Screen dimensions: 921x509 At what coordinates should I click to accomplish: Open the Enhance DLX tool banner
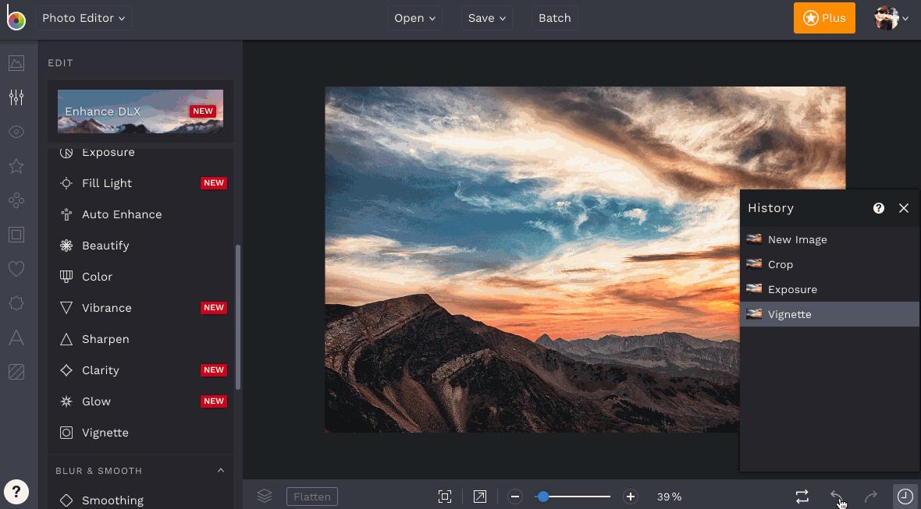[x=140, y=111]
